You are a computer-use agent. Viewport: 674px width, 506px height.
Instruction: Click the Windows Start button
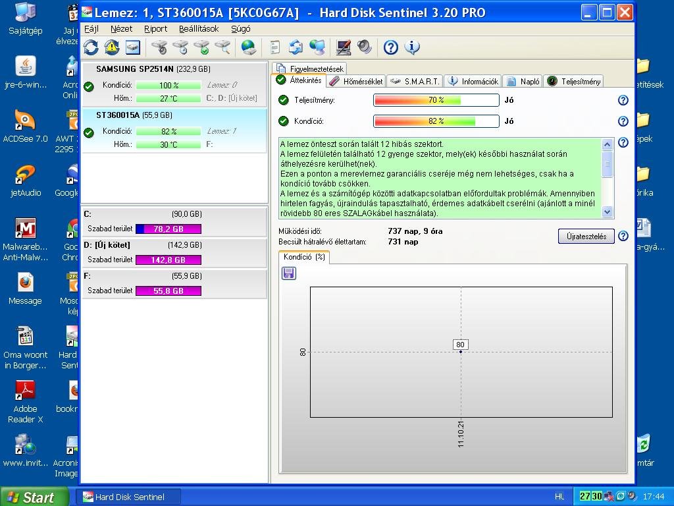click(34, 497)
